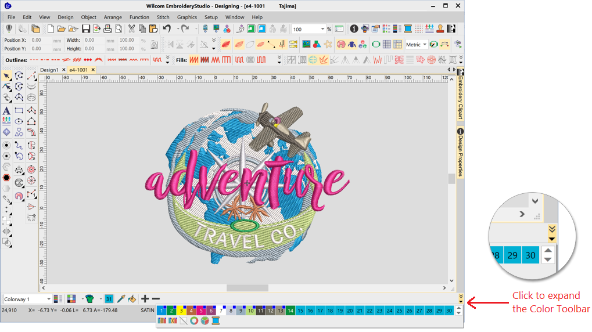The width and height of the screenshot is (592, 332).
Task: Open the Colorway 1 dropdown
Action: (49, 299)
